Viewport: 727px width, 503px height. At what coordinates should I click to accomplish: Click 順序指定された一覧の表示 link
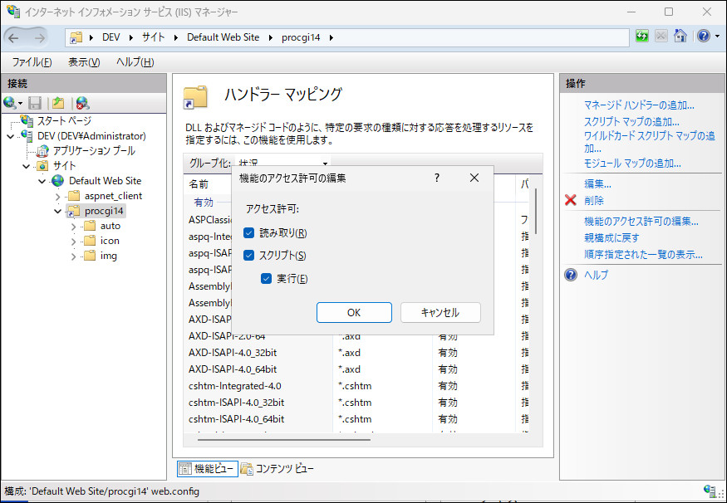tap(643, 254)
